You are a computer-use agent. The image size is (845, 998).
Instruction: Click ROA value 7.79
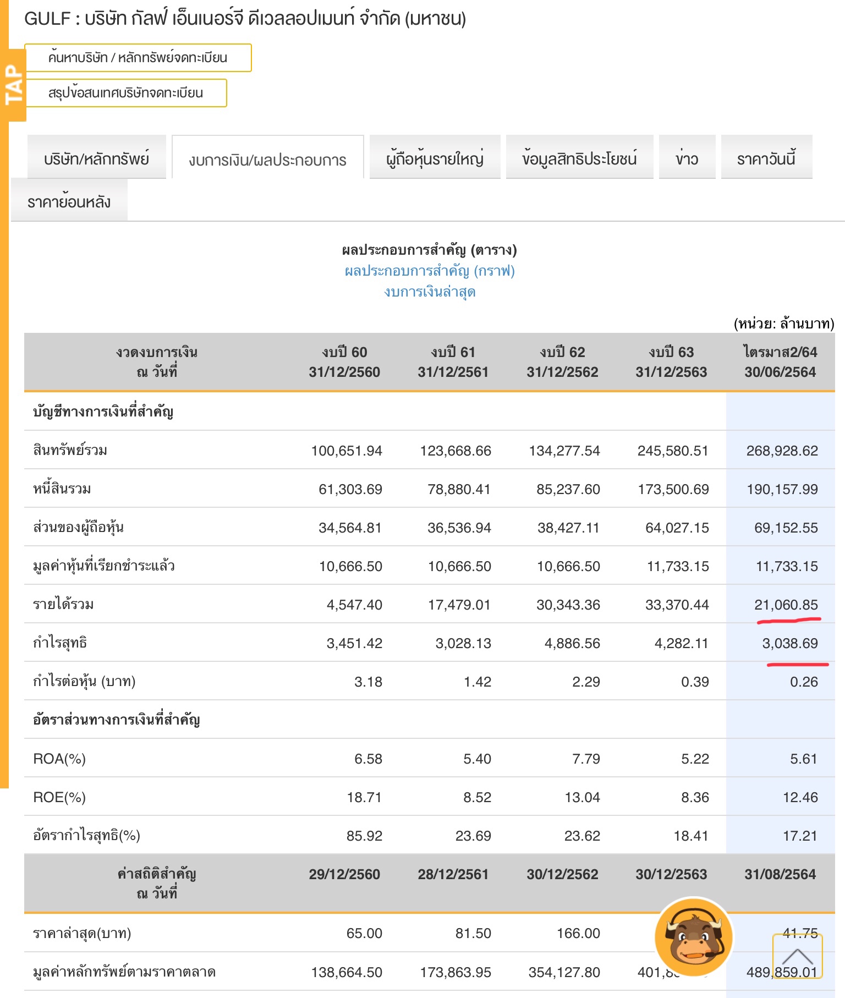586,759
